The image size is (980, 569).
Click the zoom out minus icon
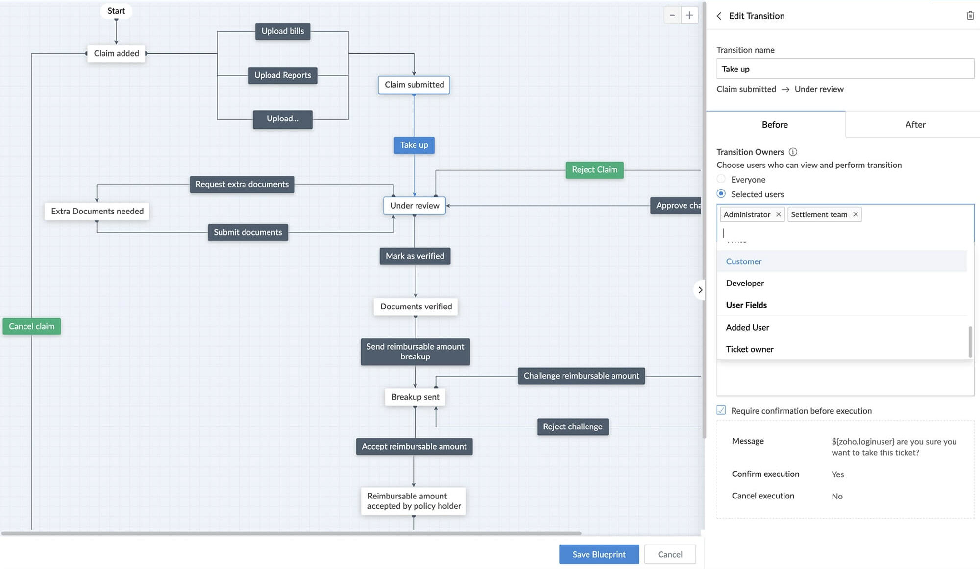[672, 15]
